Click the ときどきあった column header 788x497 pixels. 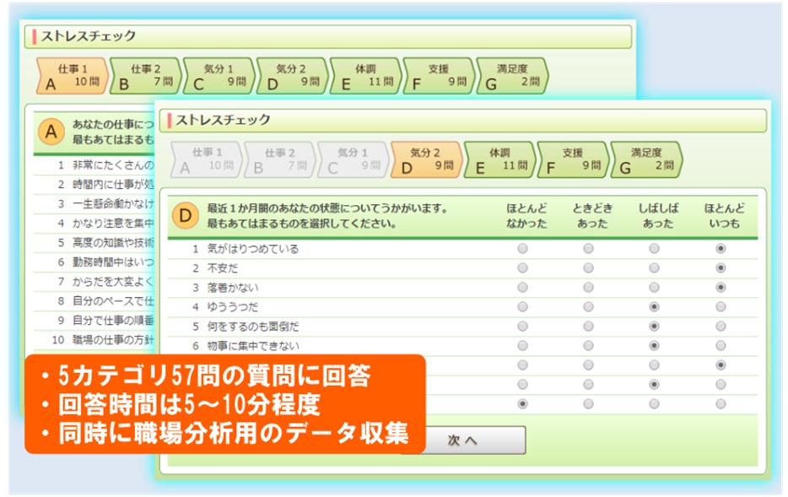(592, 215)
